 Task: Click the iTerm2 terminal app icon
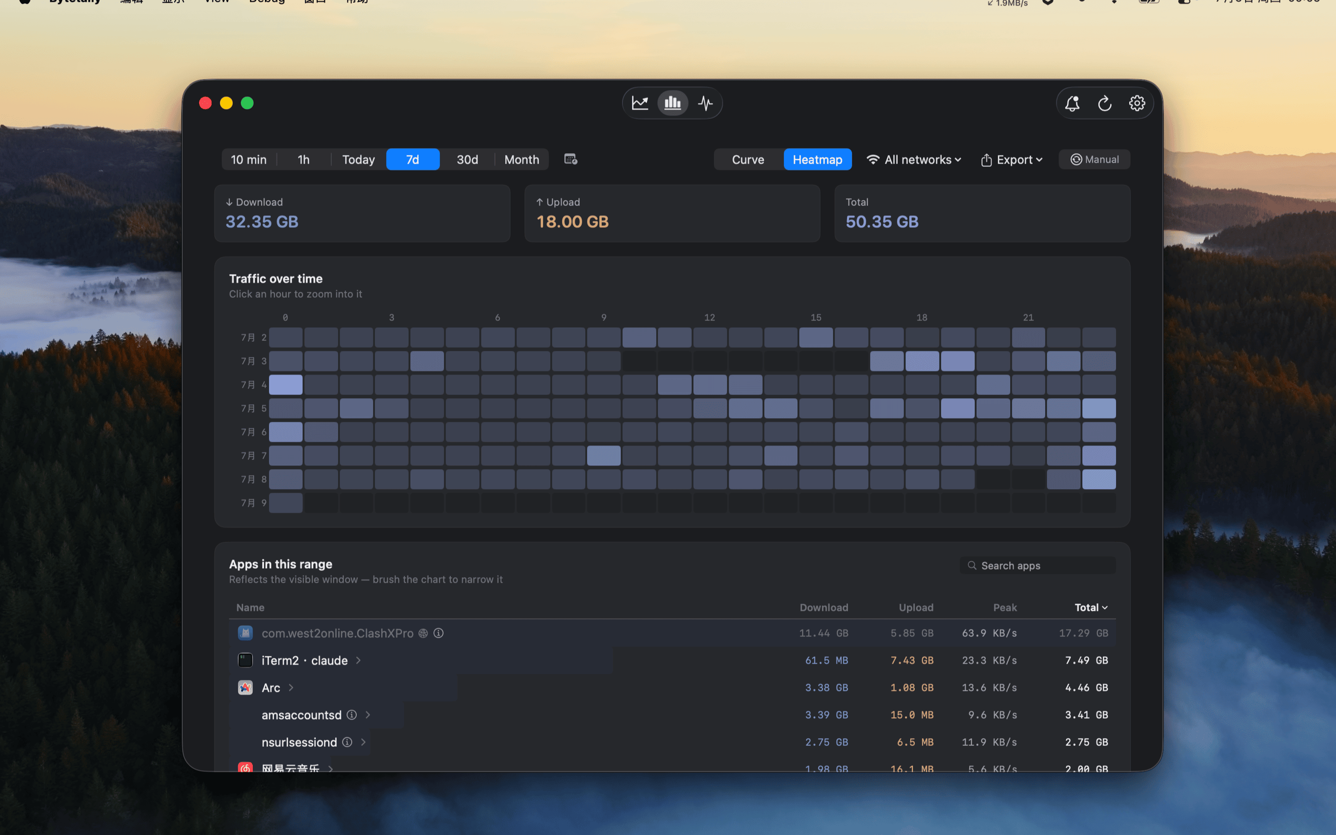pyautogui.click(x=245, y=660)
